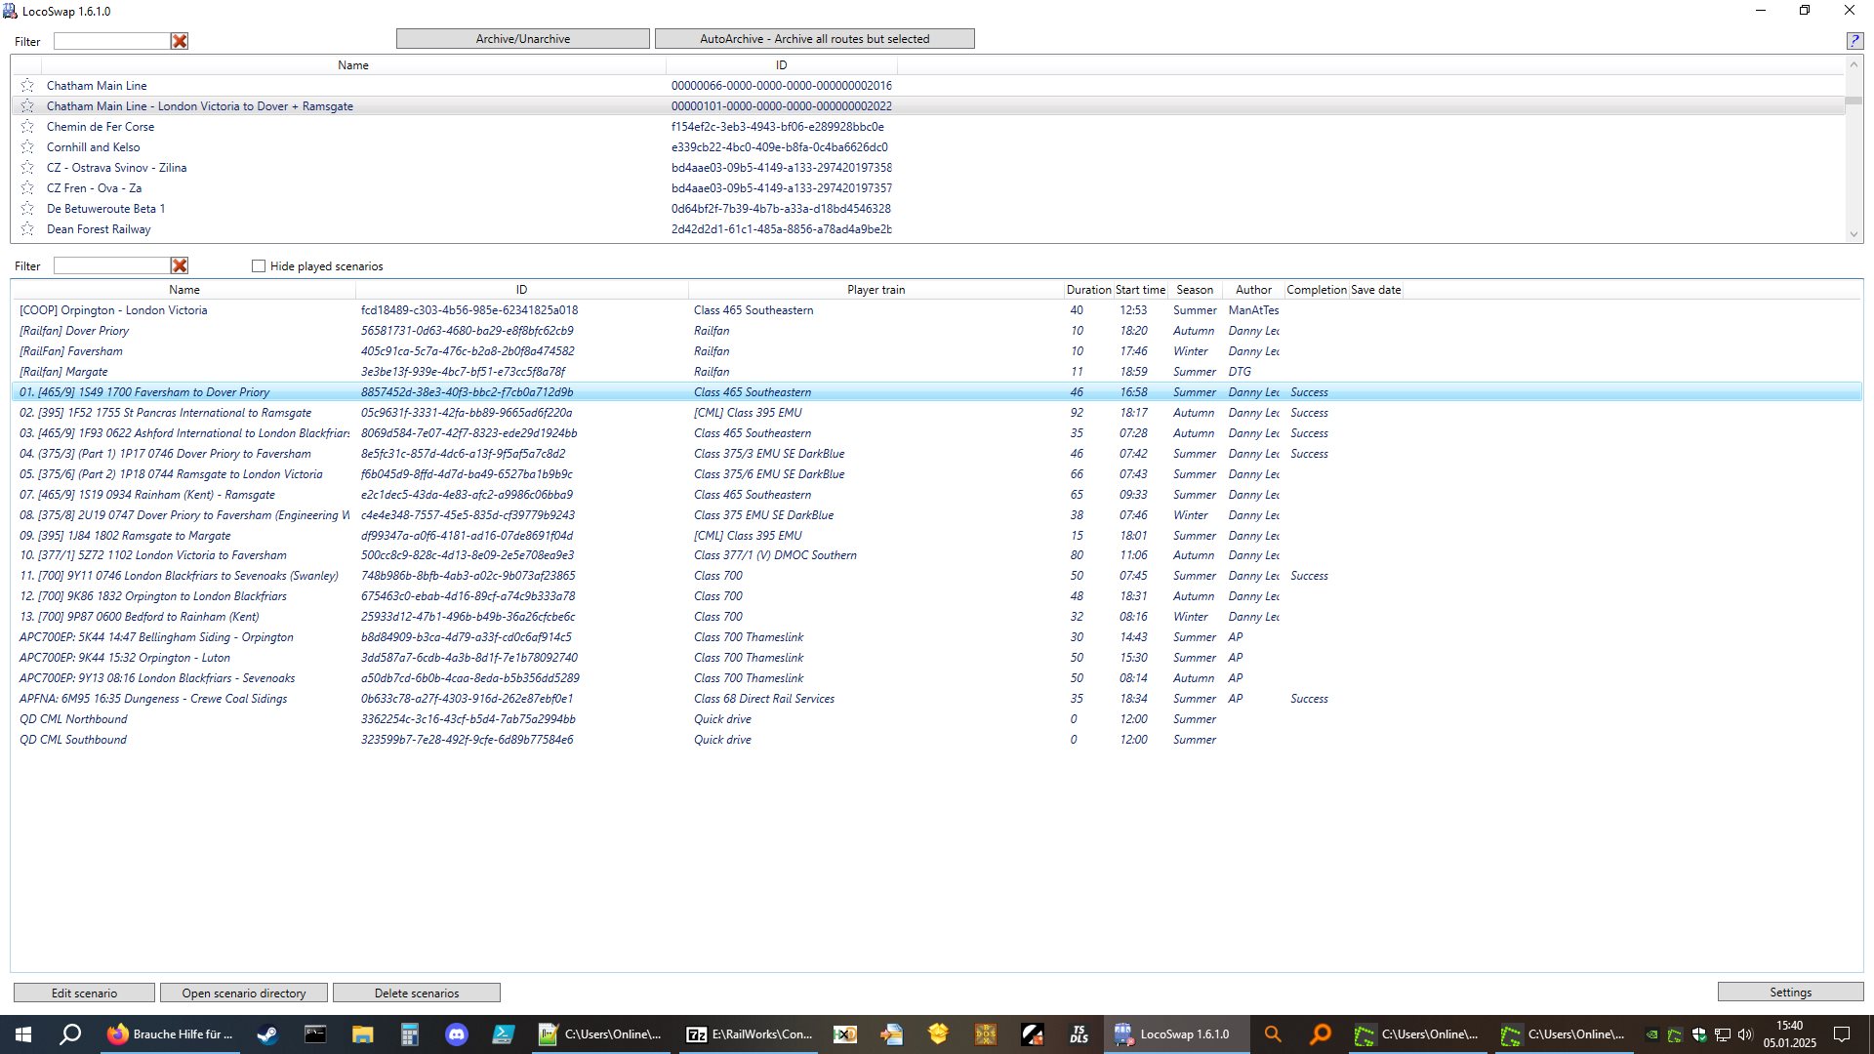Click the Edit scenario button
Image resolution: width=1874 pixels, height=1054 pixels.
coord(84,993)
